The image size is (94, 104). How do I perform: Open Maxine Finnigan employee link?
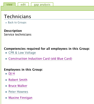click(x=20, y=98)
